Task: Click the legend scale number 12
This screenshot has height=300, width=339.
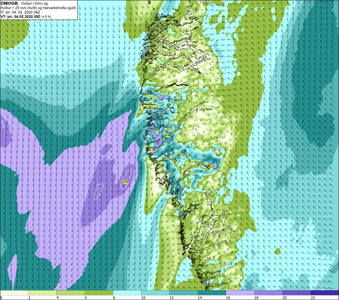Action: [x=172, y=298]
